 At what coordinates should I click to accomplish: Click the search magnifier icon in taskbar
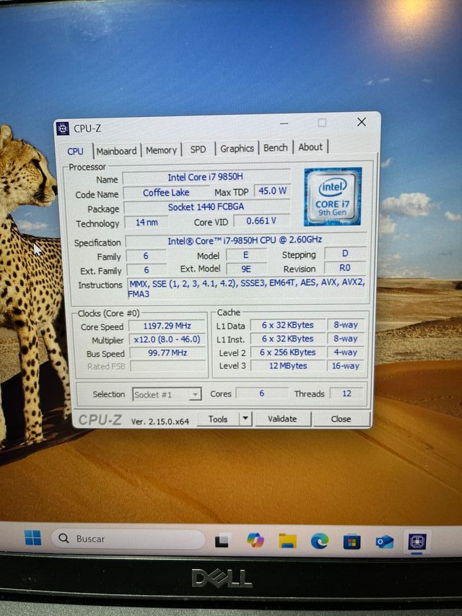[64, 538]
